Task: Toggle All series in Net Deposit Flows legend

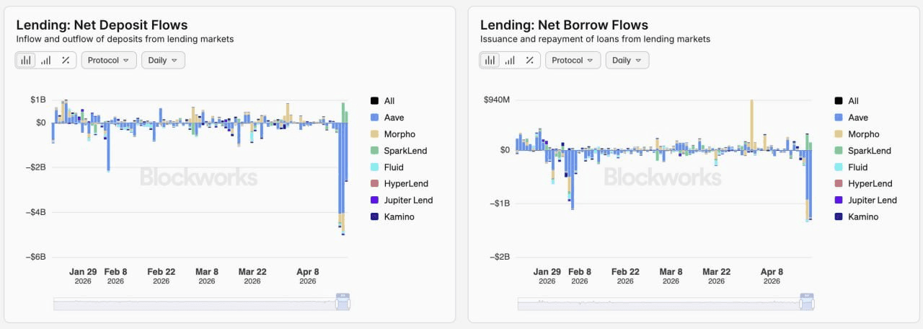Action: [x=389, y=101]
